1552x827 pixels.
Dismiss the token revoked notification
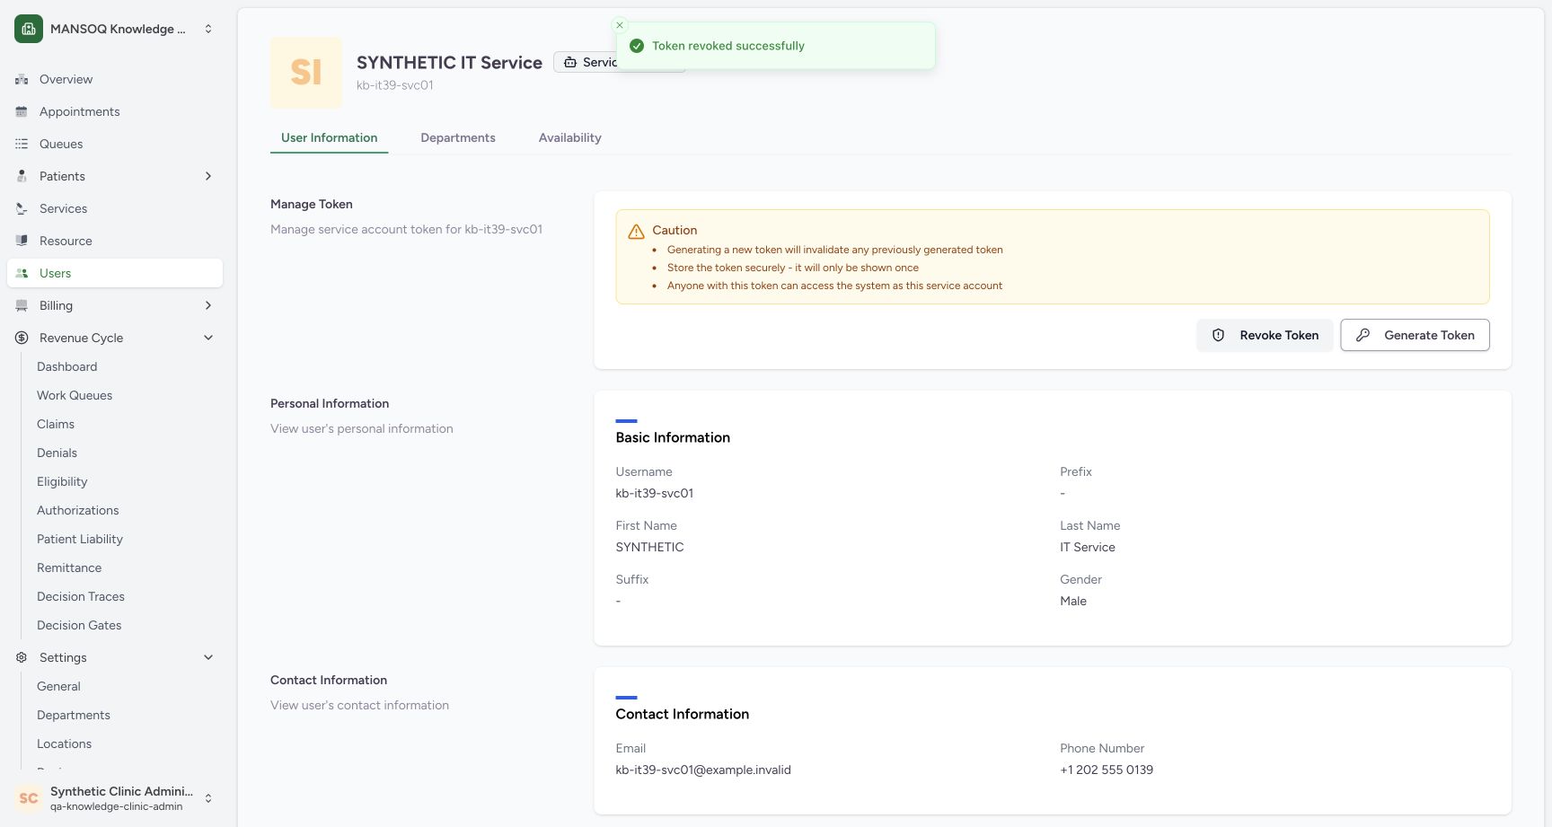[620, 25]
